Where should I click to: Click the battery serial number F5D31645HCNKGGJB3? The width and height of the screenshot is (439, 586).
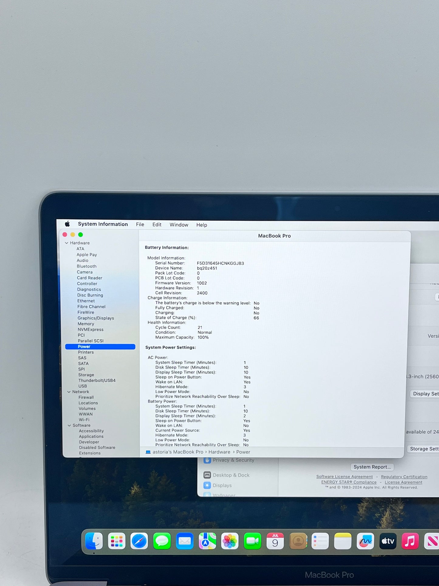221,263
